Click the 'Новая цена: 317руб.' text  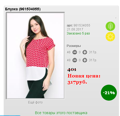(x=84, y=79)
